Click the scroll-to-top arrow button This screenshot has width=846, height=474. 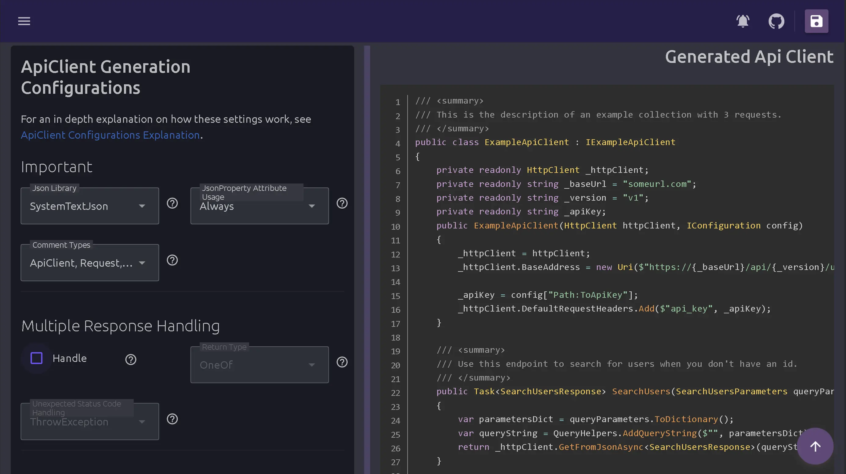pyautogui.click(x=815, y=446)
